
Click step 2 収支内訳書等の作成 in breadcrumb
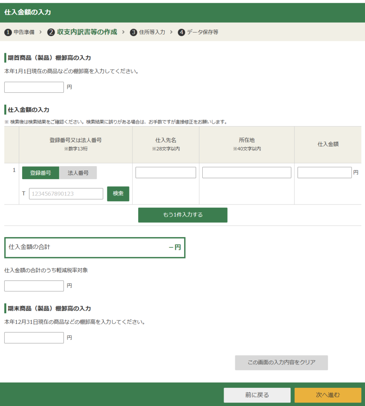click(x=82, y=32)
